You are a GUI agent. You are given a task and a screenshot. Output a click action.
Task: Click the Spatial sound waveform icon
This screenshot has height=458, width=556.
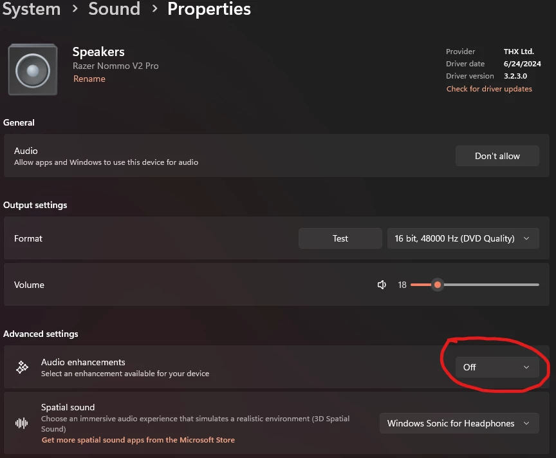point(21,423)
